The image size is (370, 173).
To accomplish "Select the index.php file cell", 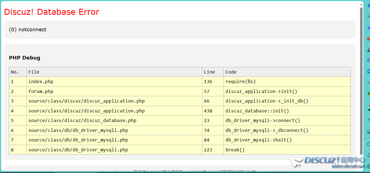I will 114,82.
